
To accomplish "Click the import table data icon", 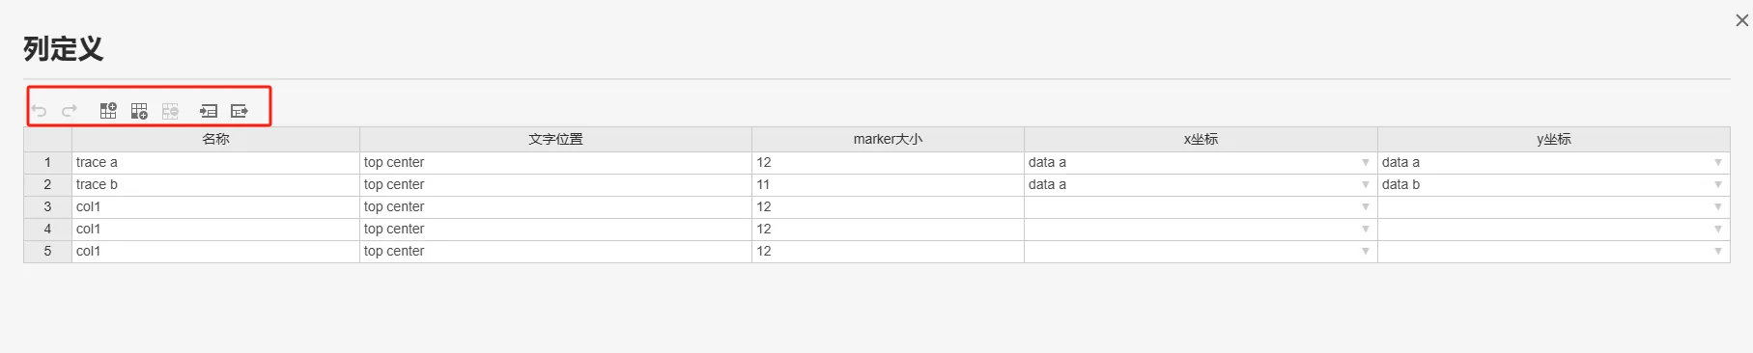I will [x=209, y=111].
